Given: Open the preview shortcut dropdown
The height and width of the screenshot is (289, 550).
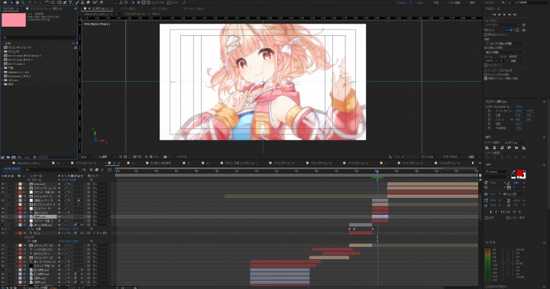Looking at the screenshot, I should [502, 25].
